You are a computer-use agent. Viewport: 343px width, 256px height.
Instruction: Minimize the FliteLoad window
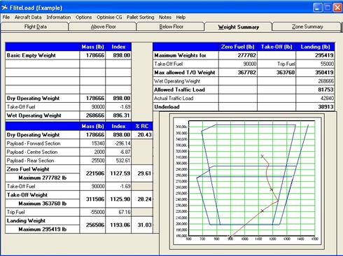pyautogui.click(x=317, y=8)
